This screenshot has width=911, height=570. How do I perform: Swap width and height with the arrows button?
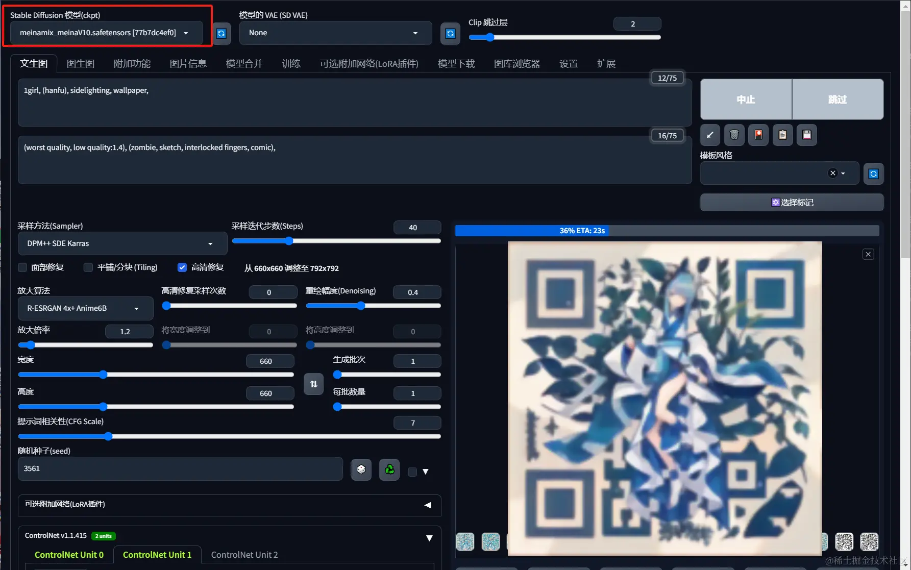pos(314,384)
